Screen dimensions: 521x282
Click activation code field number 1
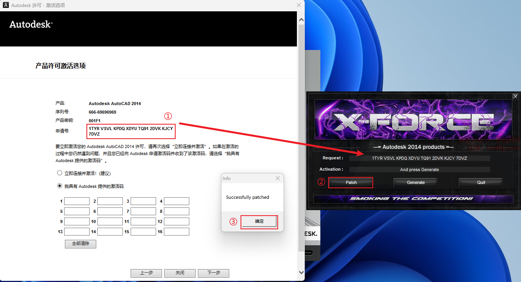[x=77, y=201]
